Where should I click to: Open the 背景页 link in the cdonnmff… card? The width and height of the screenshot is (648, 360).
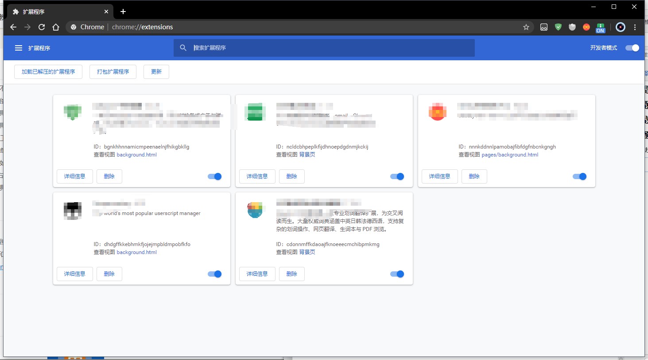[x=307, y=252]
